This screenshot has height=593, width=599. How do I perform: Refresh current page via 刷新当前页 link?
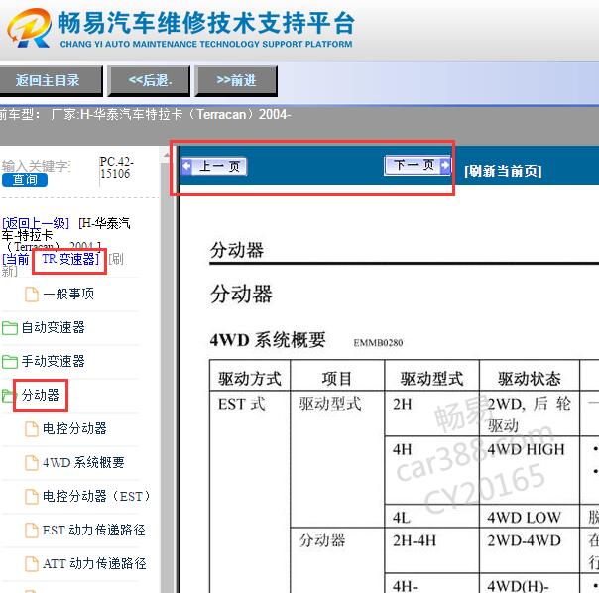(503, 171)
